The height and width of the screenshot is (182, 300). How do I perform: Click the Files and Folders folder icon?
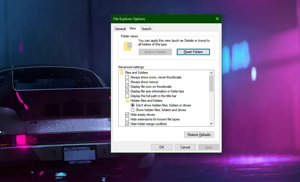pyautogui.click(x=121, y=73)
